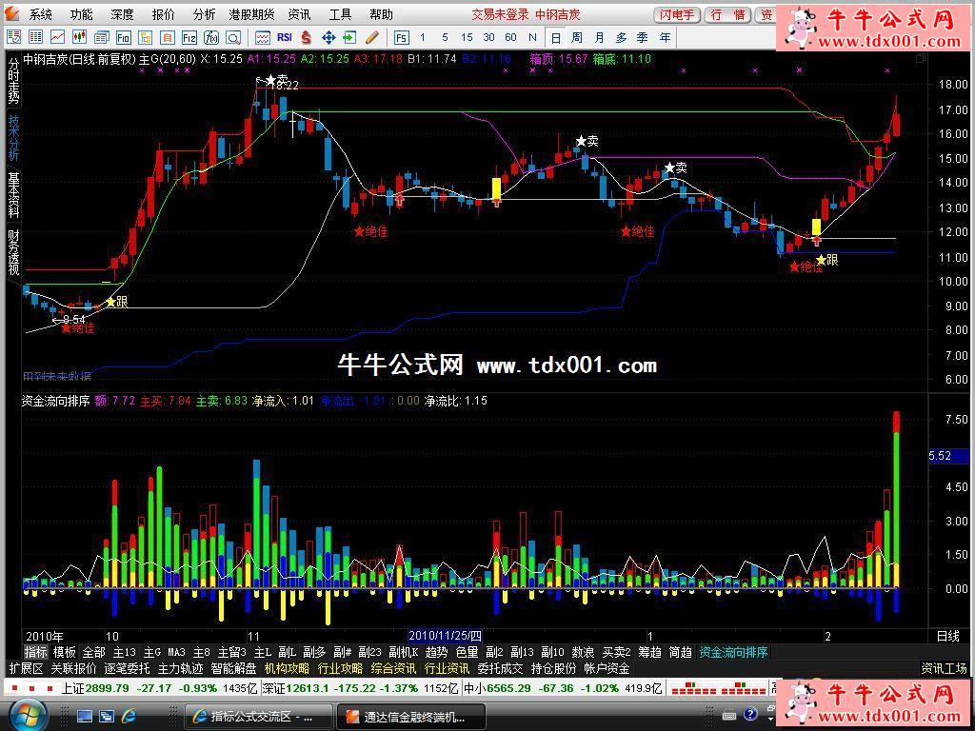Select the 资金流向排序 indicator tab

pyautogui.click(x=734, y=652)
